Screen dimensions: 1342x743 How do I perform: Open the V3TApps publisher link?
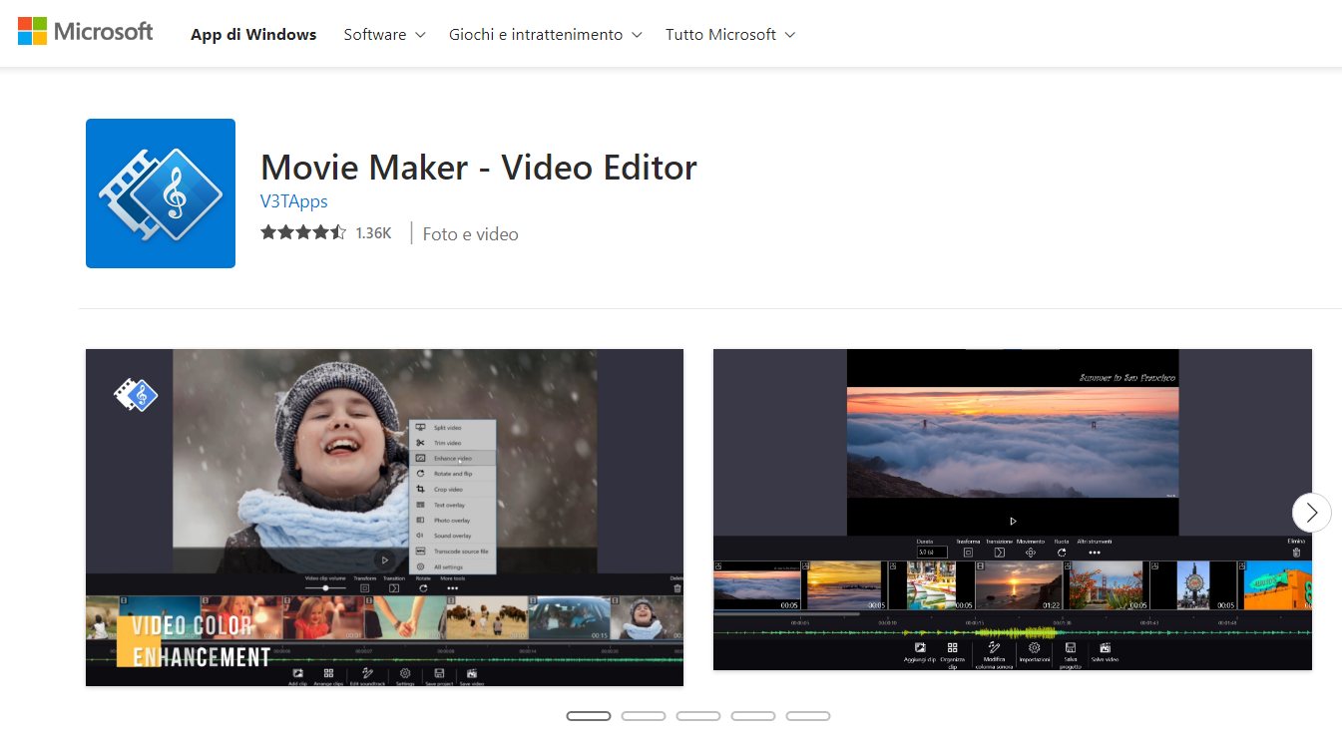293,201
